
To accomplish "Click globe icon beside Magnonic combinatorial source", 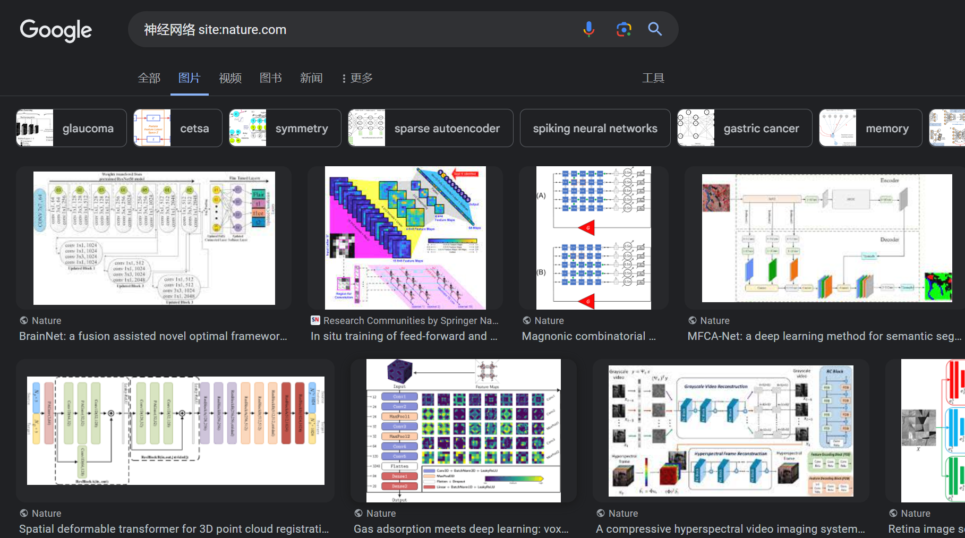I will click(x=527, y=320).
